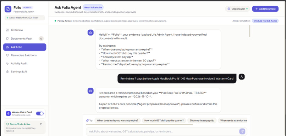Click the Demo Mode Active shield icon
This screenshot has height=136, width=286.
(7, 124)
